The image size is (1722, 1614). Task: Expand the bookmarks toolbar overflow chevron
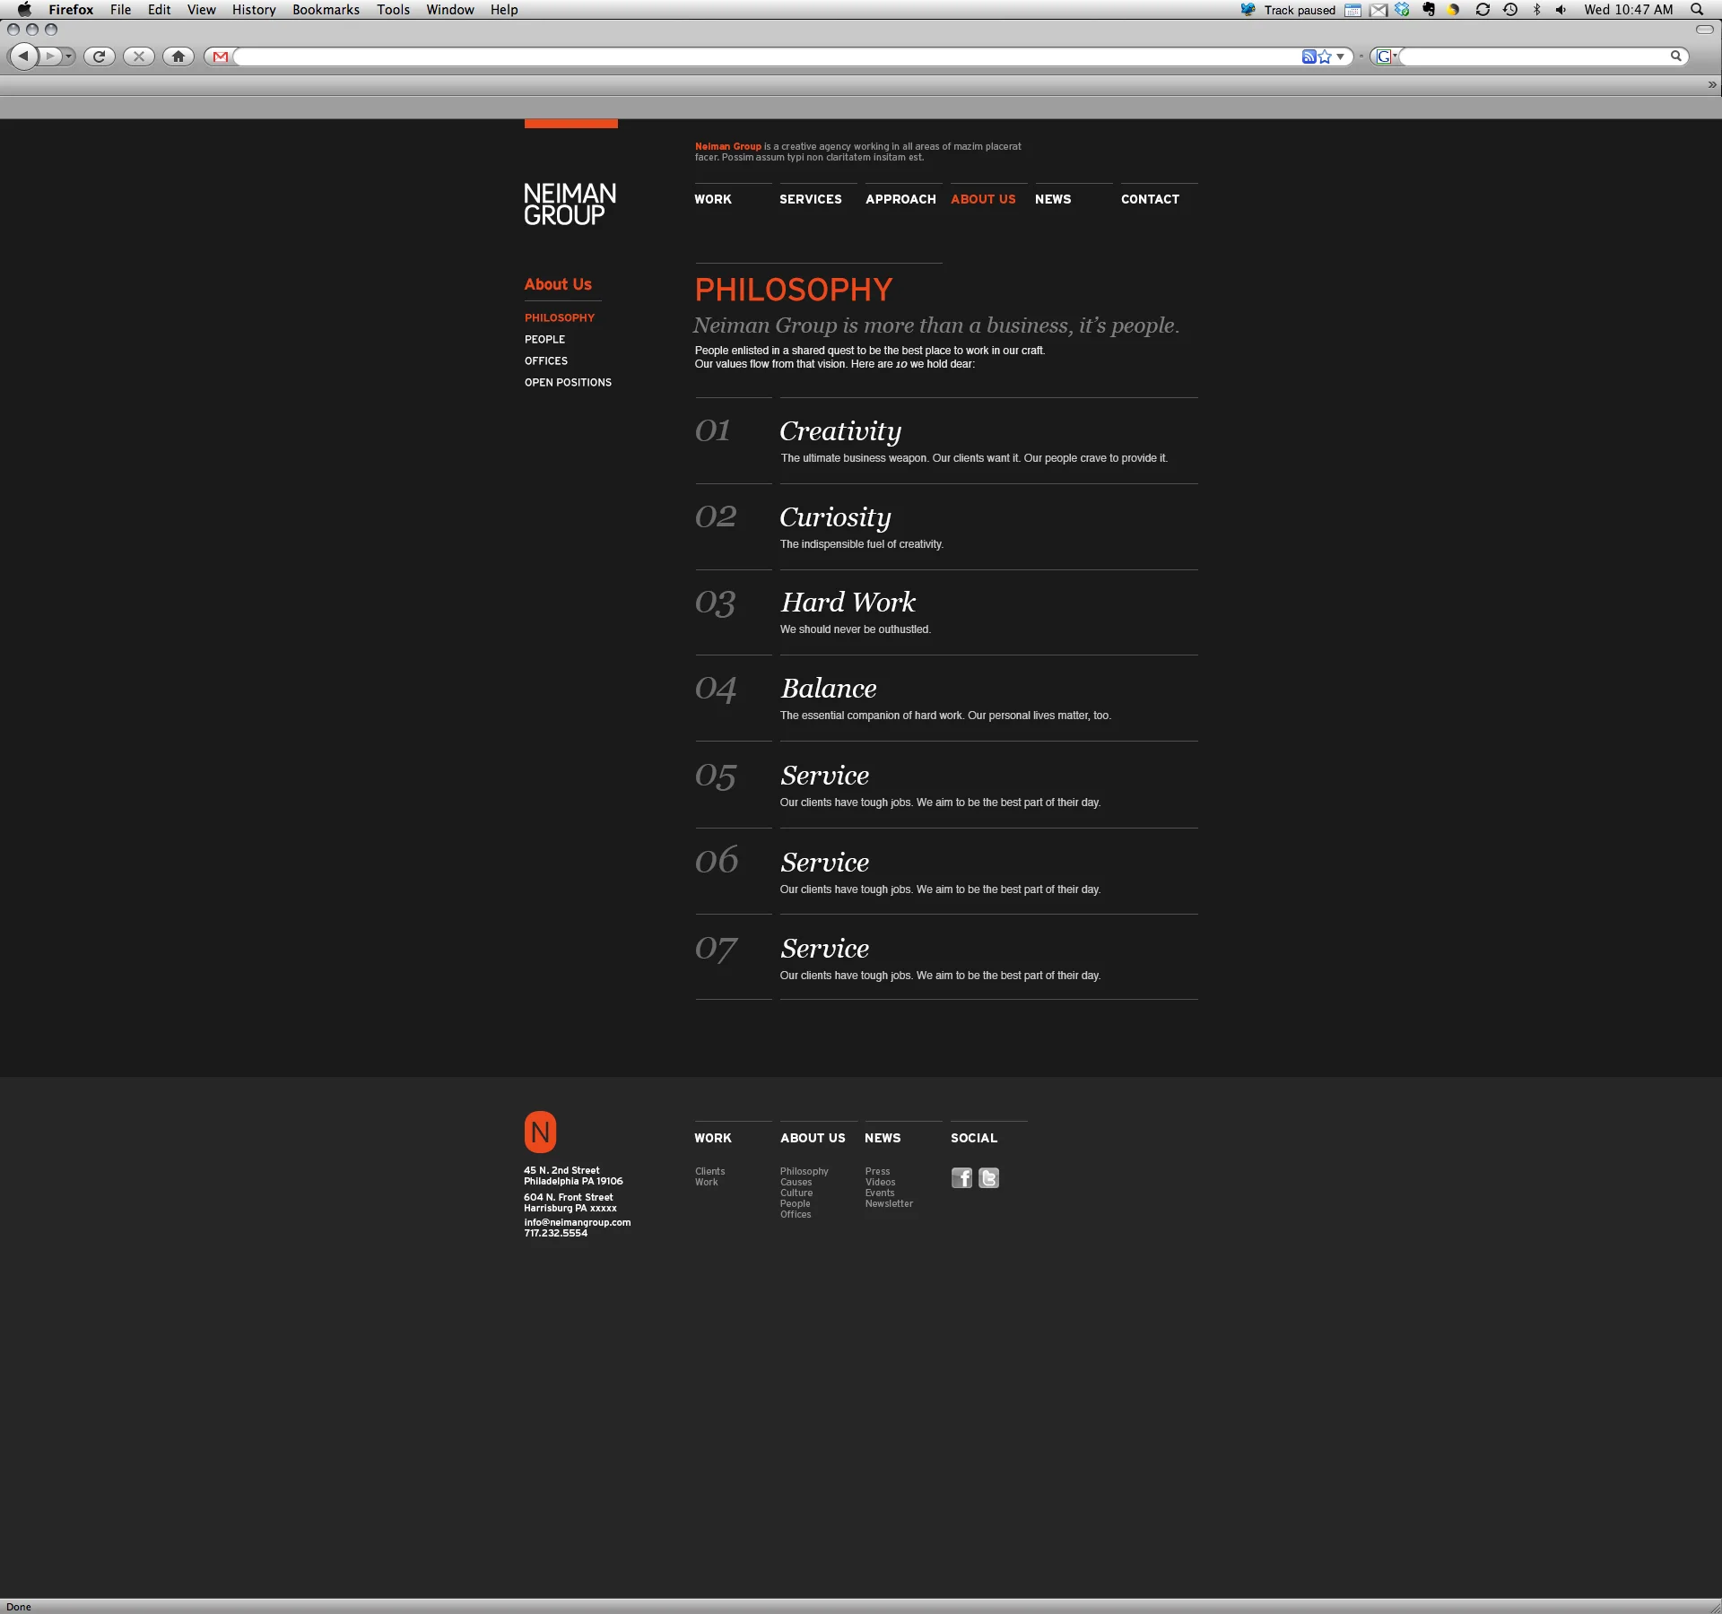tap(1711, 84)
